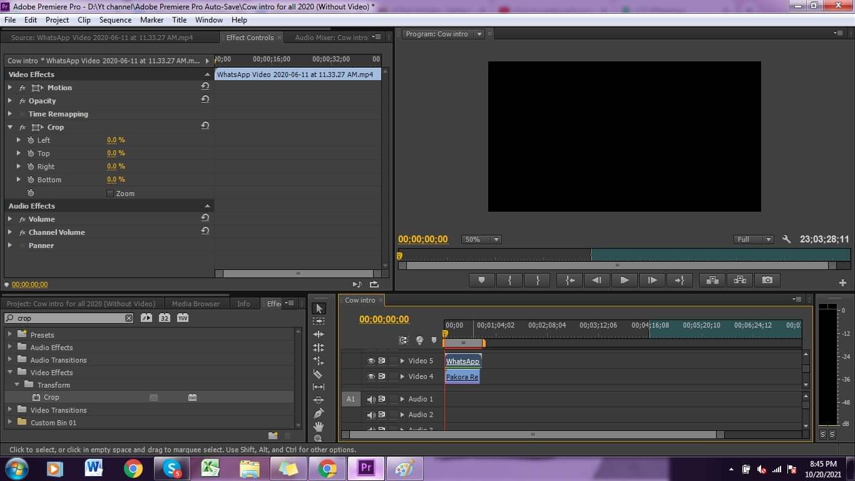The width and height of the screenshot is (855, 481).
Task: Click the timeline horizontal zoom scrollbar
Action: click(533, 435)
